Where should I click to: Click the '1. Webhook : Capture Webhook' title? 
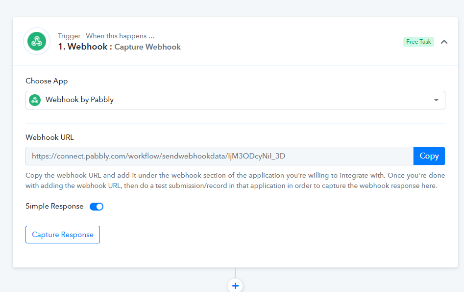119,47
